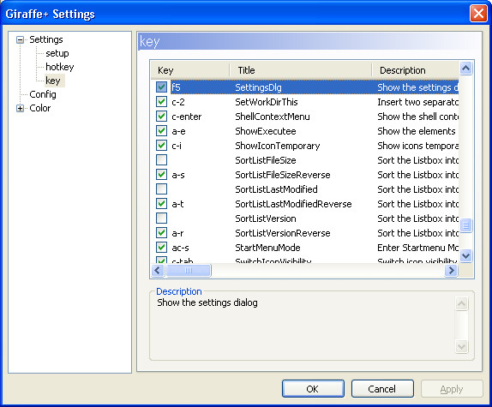Click the Description box scroll down arrow
492x407 pixels.
tap(461, 346)
